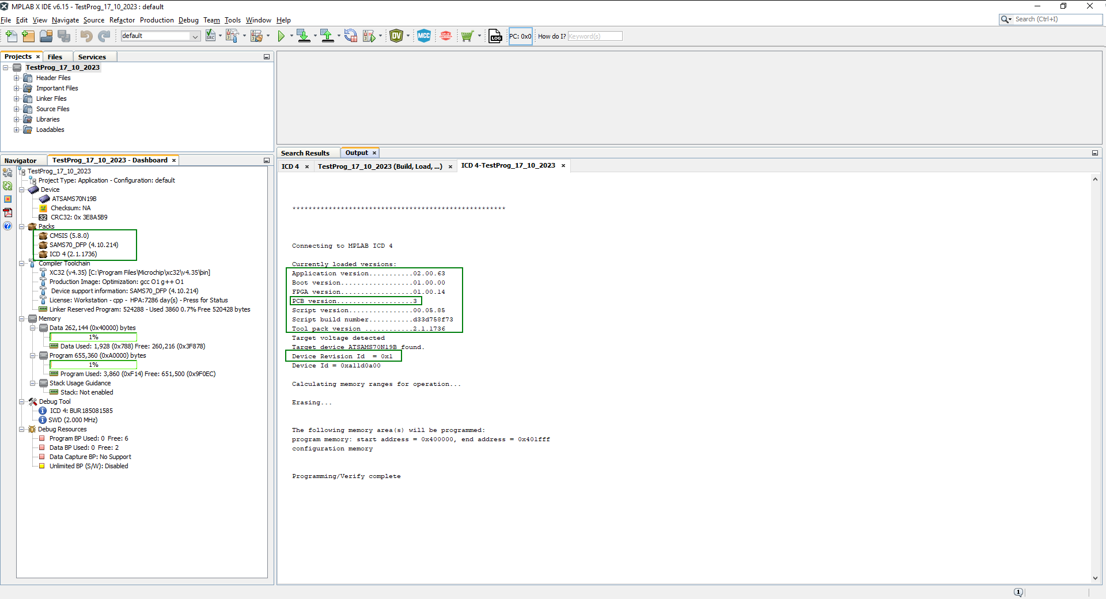
Task: Click the Dashboard refresh debug tool icon
Action: (7, 185)
